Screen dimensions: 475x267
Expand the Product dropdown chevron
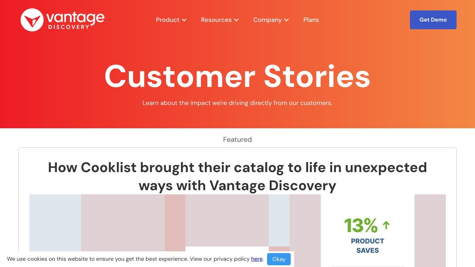(x=184, y=20)
